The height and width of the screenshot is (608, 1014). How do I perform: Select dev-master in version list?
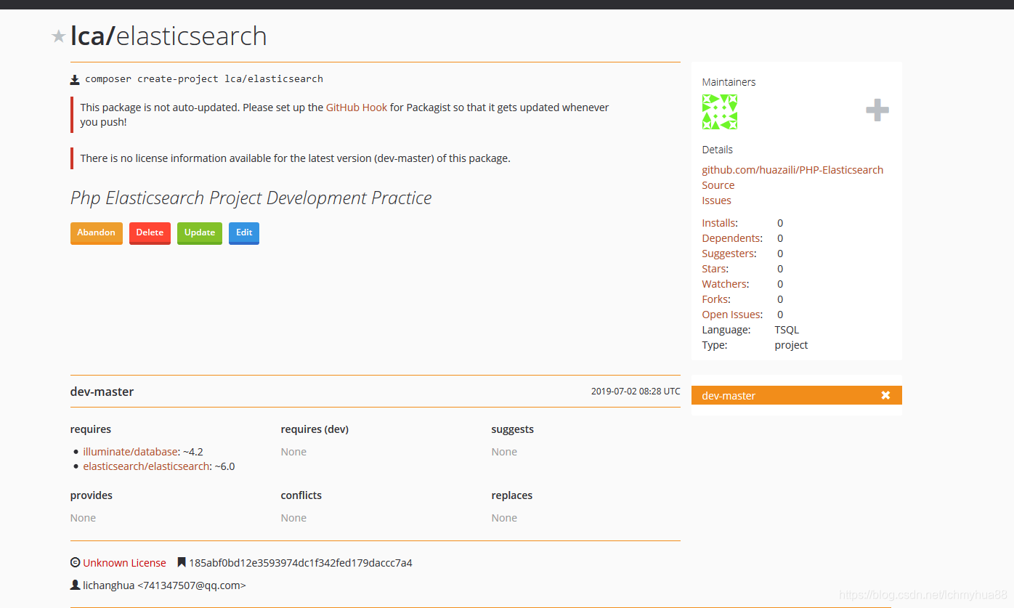point(797,395)
